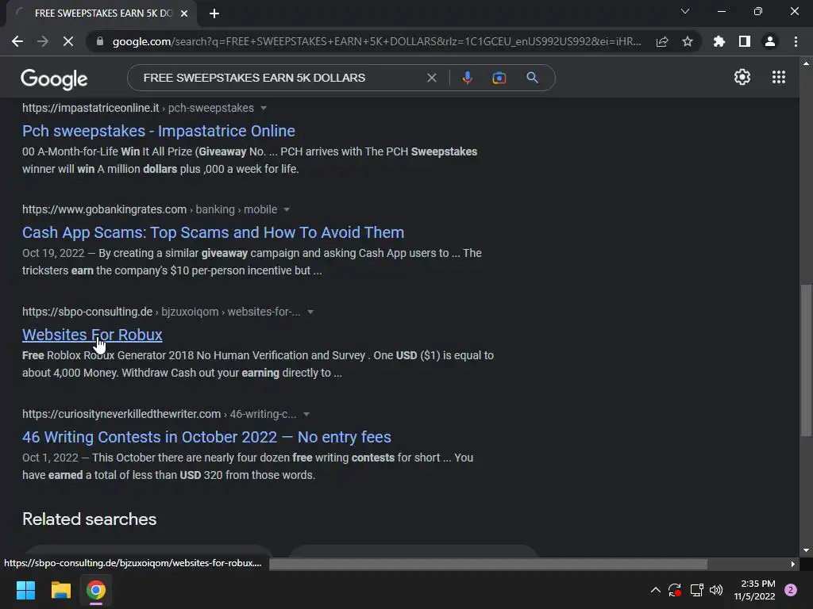813x609 pixels.
Task: Expand options for gobankingrates.com result
Action: coord(286,209)
